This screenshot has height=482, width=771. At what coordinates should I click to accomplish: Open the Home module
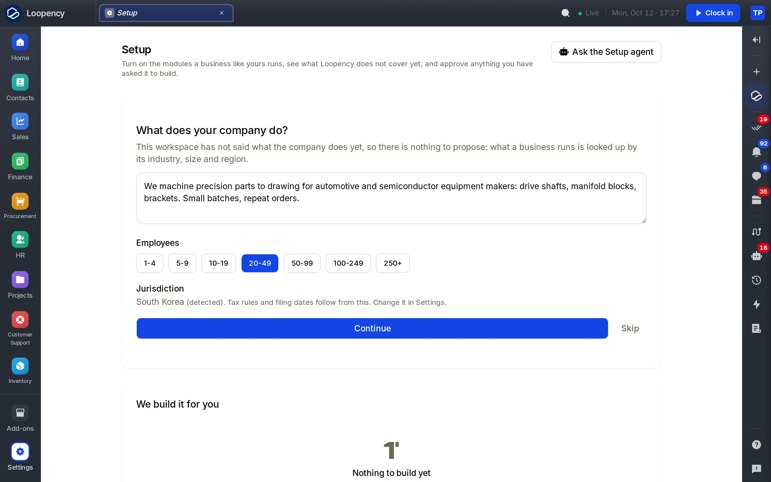pos(20,48)
